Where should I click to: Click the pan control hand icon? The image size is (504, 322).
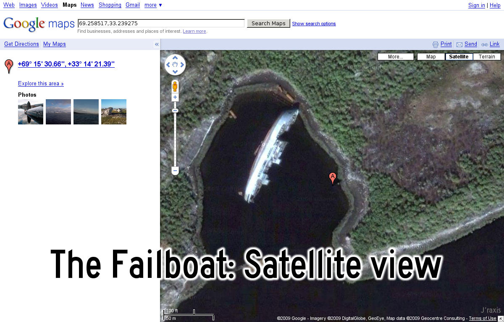pyautogui.click(x=175, y=65)
